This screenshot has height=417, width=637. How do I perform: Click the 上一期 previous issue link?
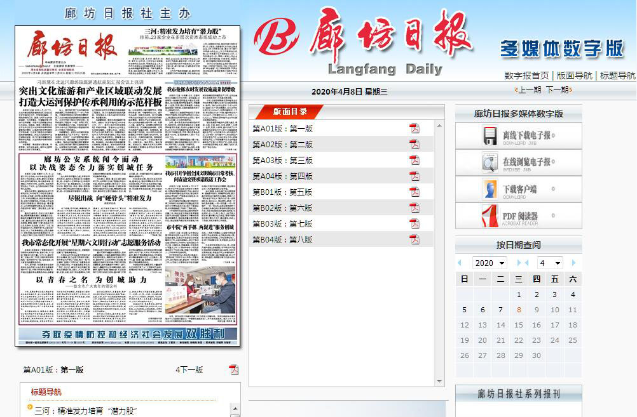click(x=529, y=90)
